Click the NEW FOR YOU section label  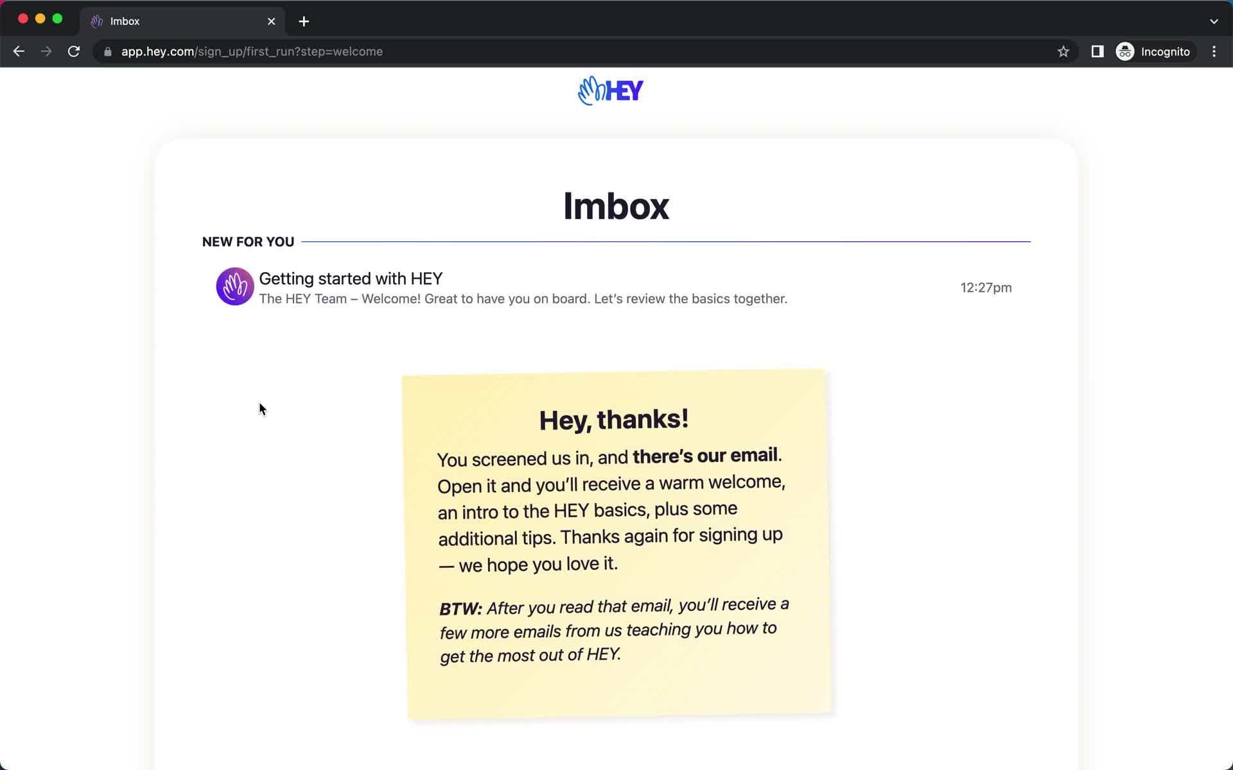point(248,241)
